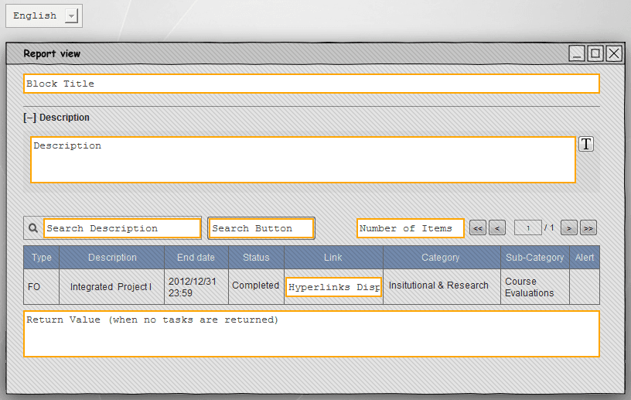Click the Sub-Category column header
631x400 pixels.
point(535,258)
